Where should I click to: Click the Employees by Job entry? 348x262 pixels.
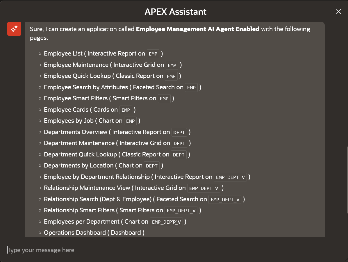[92, 121]
